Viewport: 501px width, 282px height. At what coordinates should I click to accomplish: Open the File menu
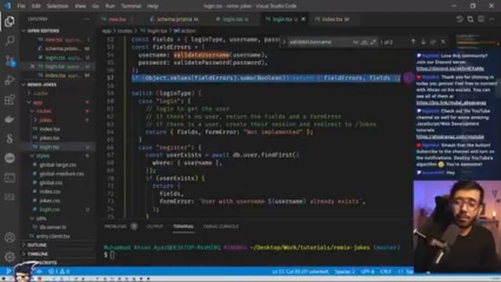coord(21,6)
